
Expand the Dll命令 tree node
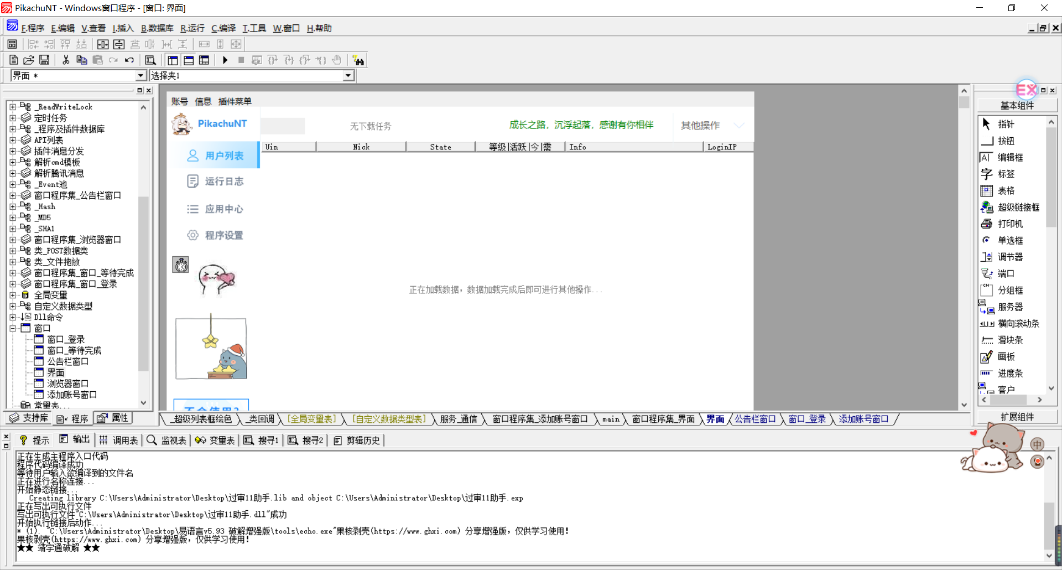13,317
